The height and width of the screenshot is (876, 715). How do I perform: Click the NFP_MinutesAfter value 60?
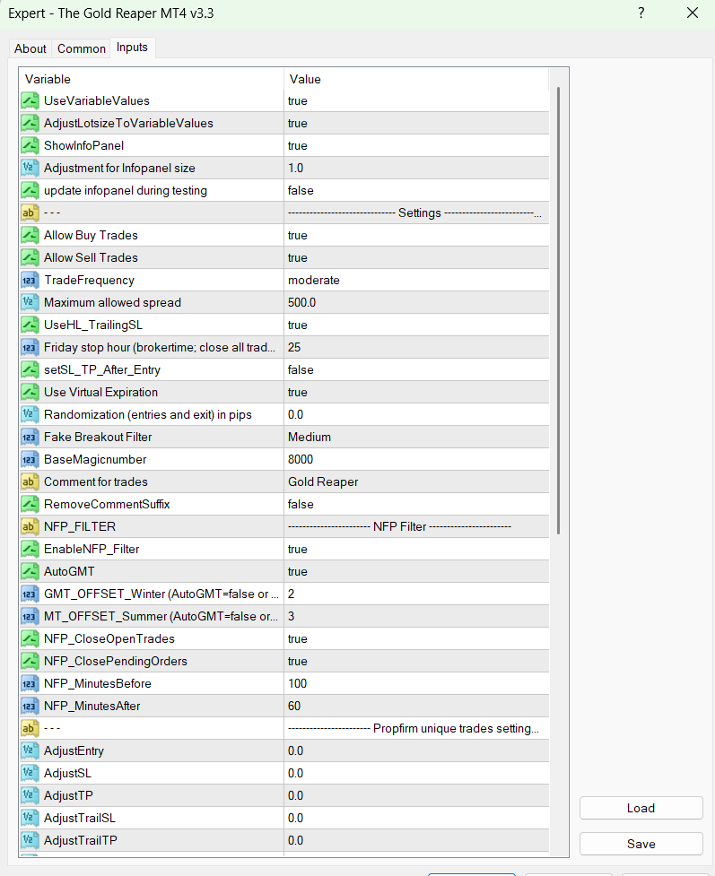[x=294, y=706]
